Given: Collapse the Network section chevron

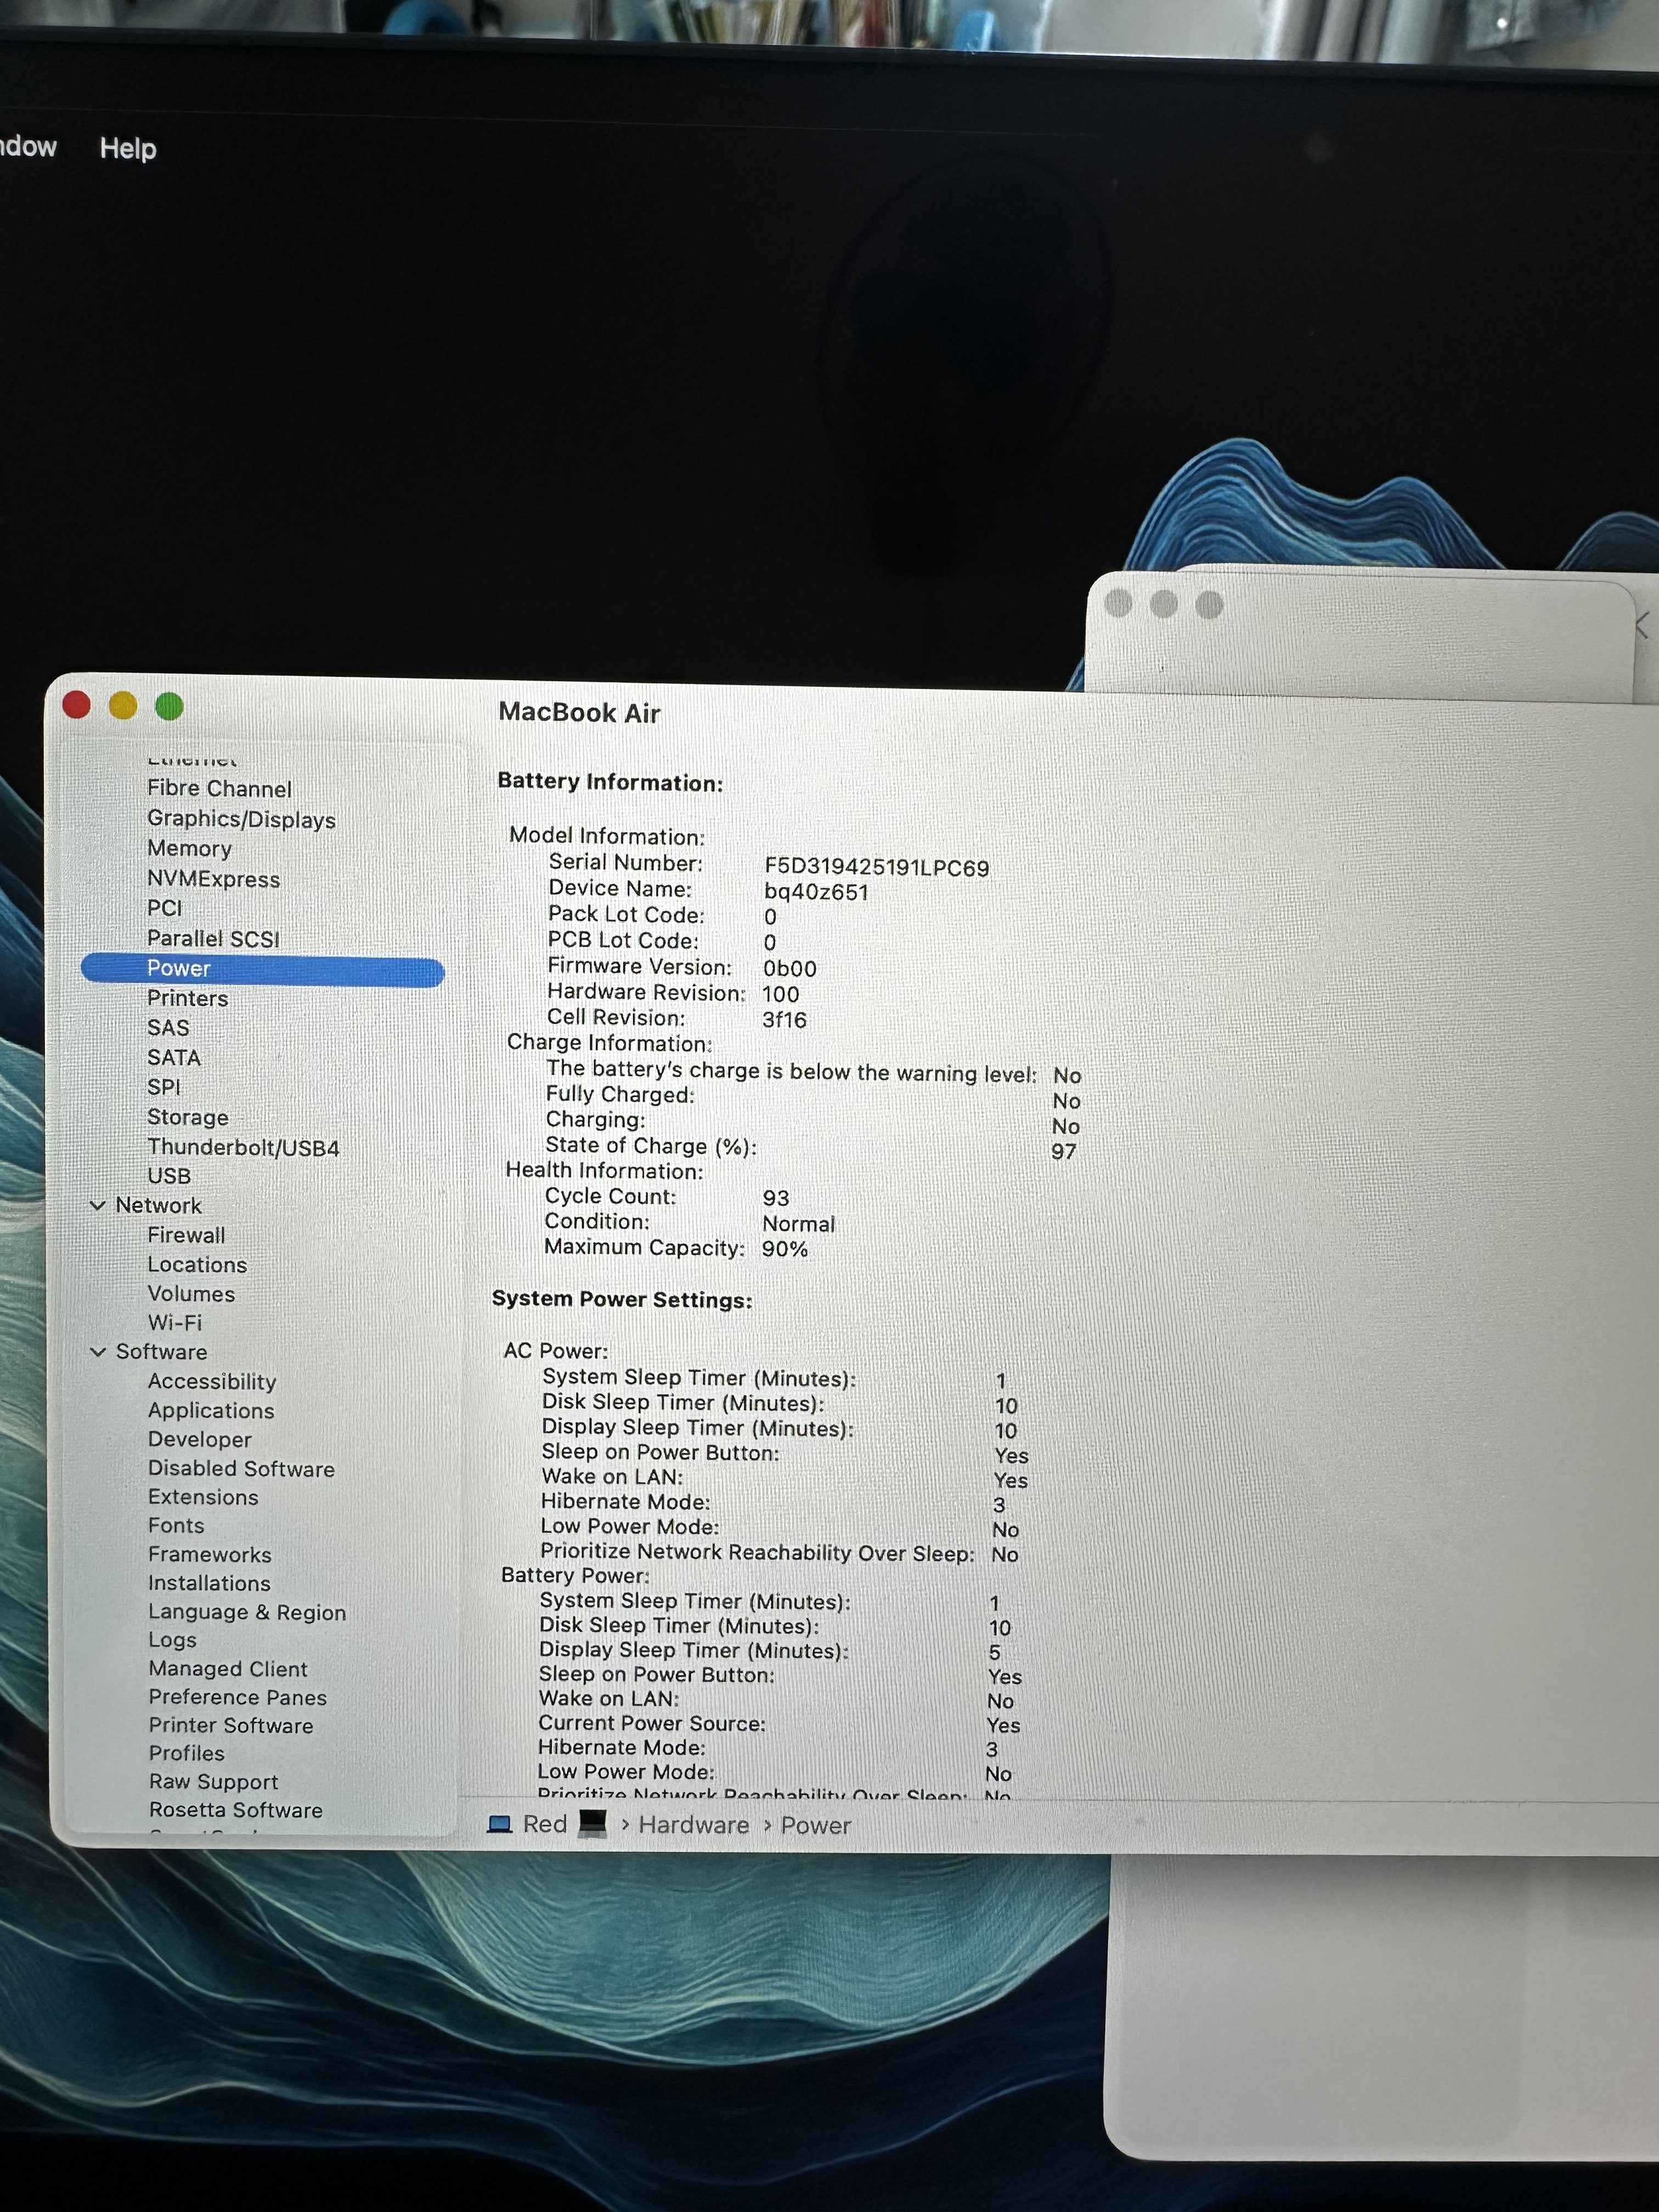Looking at the screenshot, I should point(98,1205).
